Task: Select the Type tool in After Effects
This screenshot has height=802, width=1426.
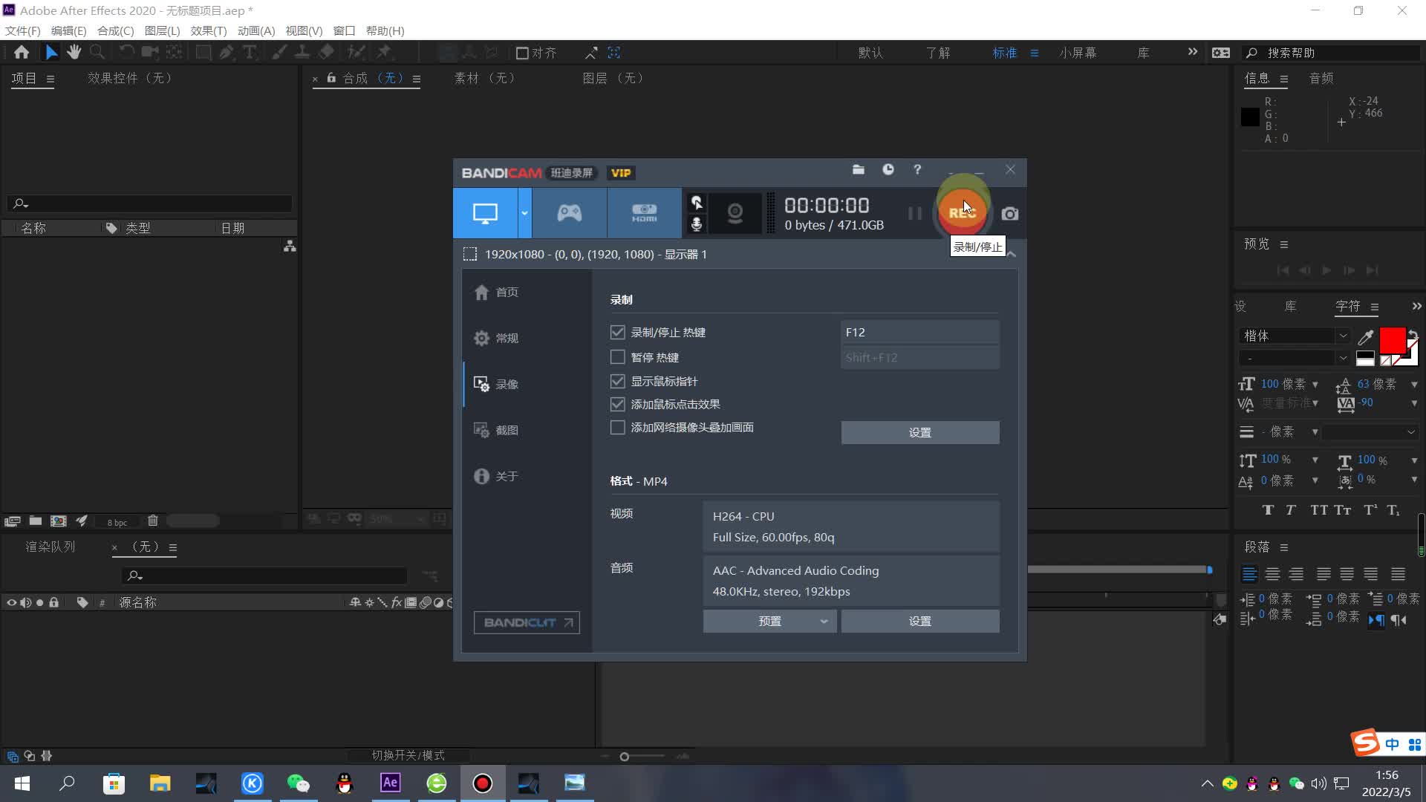Action: [x=250, y=52]
